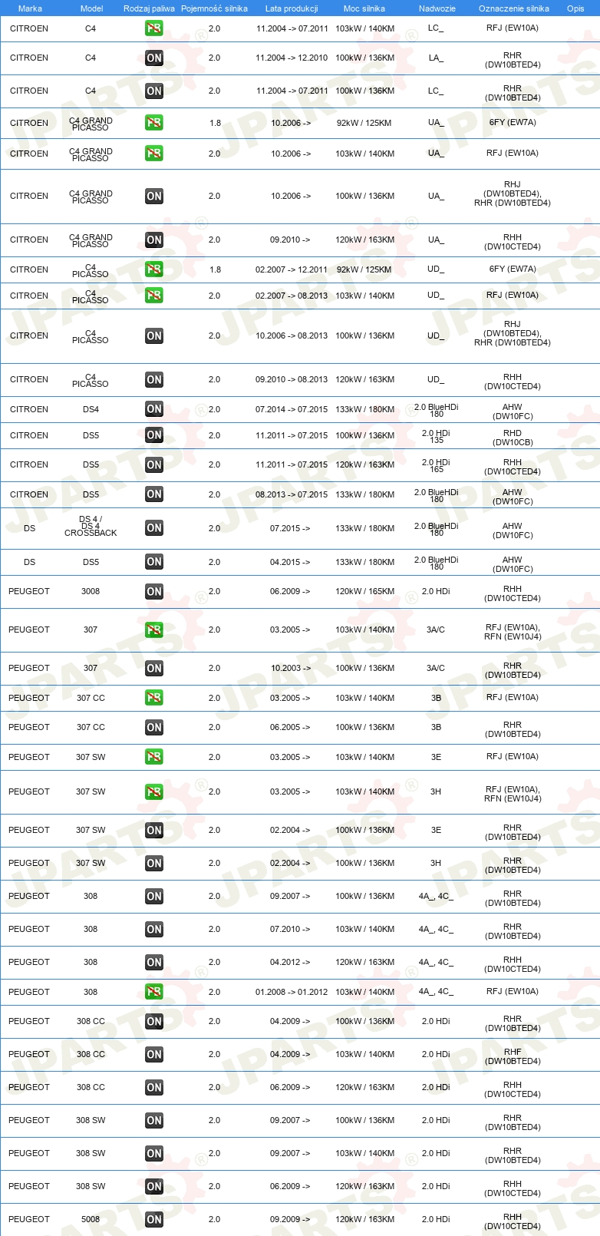Click the production date '06.2005 ->'
The image size is (600, 1236).
click(290, 727)
